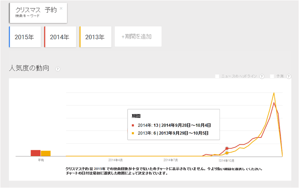Click the yellow average bar for 2013

tap(46, 153)
